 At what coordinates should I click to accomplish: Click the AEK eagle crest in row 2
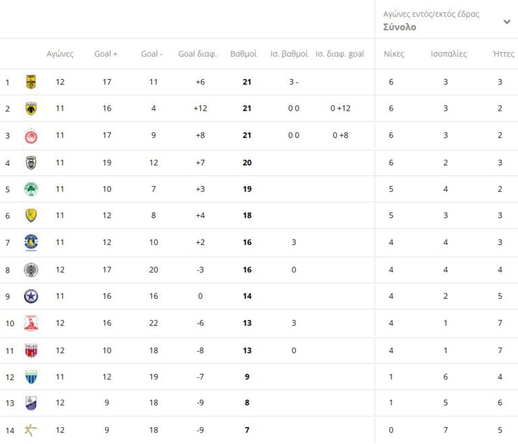[x=30, y=108]
